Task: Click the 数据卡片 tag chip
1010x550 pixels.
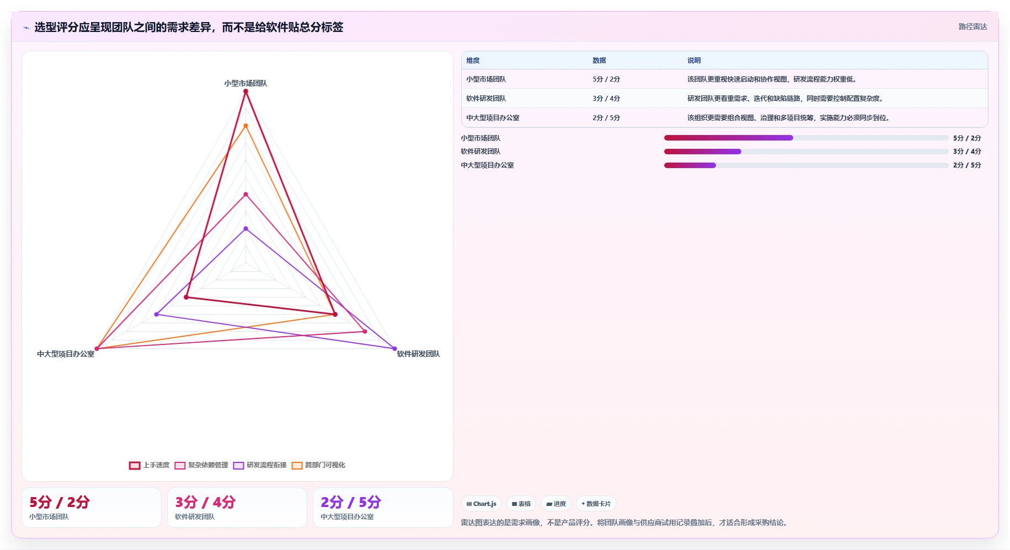Action: tap(596, 504)
